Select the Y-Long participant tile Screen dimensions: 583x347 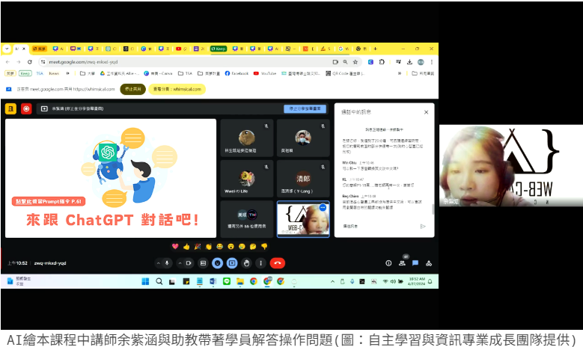[x=303, y=179]
